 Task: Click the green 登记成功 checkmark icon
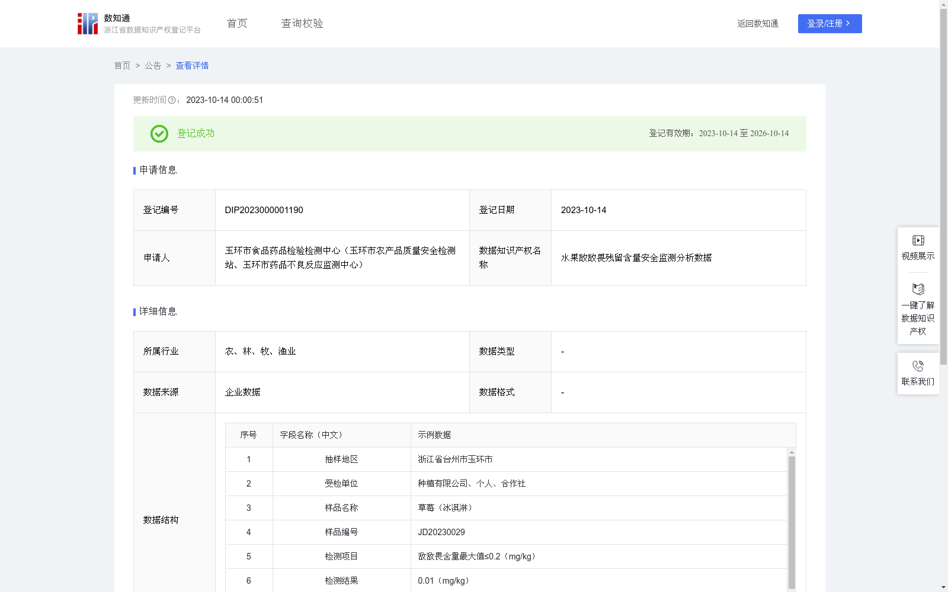coord(159,134)
